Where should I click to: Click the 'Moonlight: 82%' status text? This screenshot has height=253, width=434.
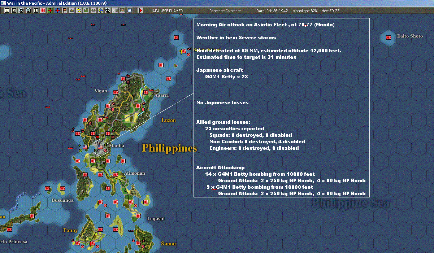pos(305,11)
